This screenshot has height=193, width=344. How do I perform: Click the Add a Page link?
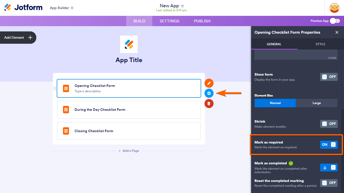point(129,151)
